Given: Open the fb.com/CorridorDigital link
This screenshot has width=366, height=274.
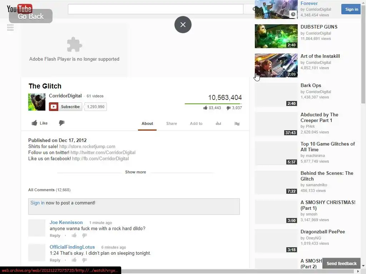Looking at the screenshot, I should tap(100, 158).
